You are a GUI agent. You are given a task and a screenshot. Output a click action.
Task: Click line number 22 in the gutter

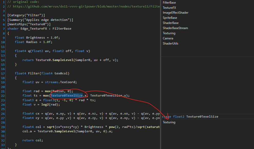pos(3,96)
